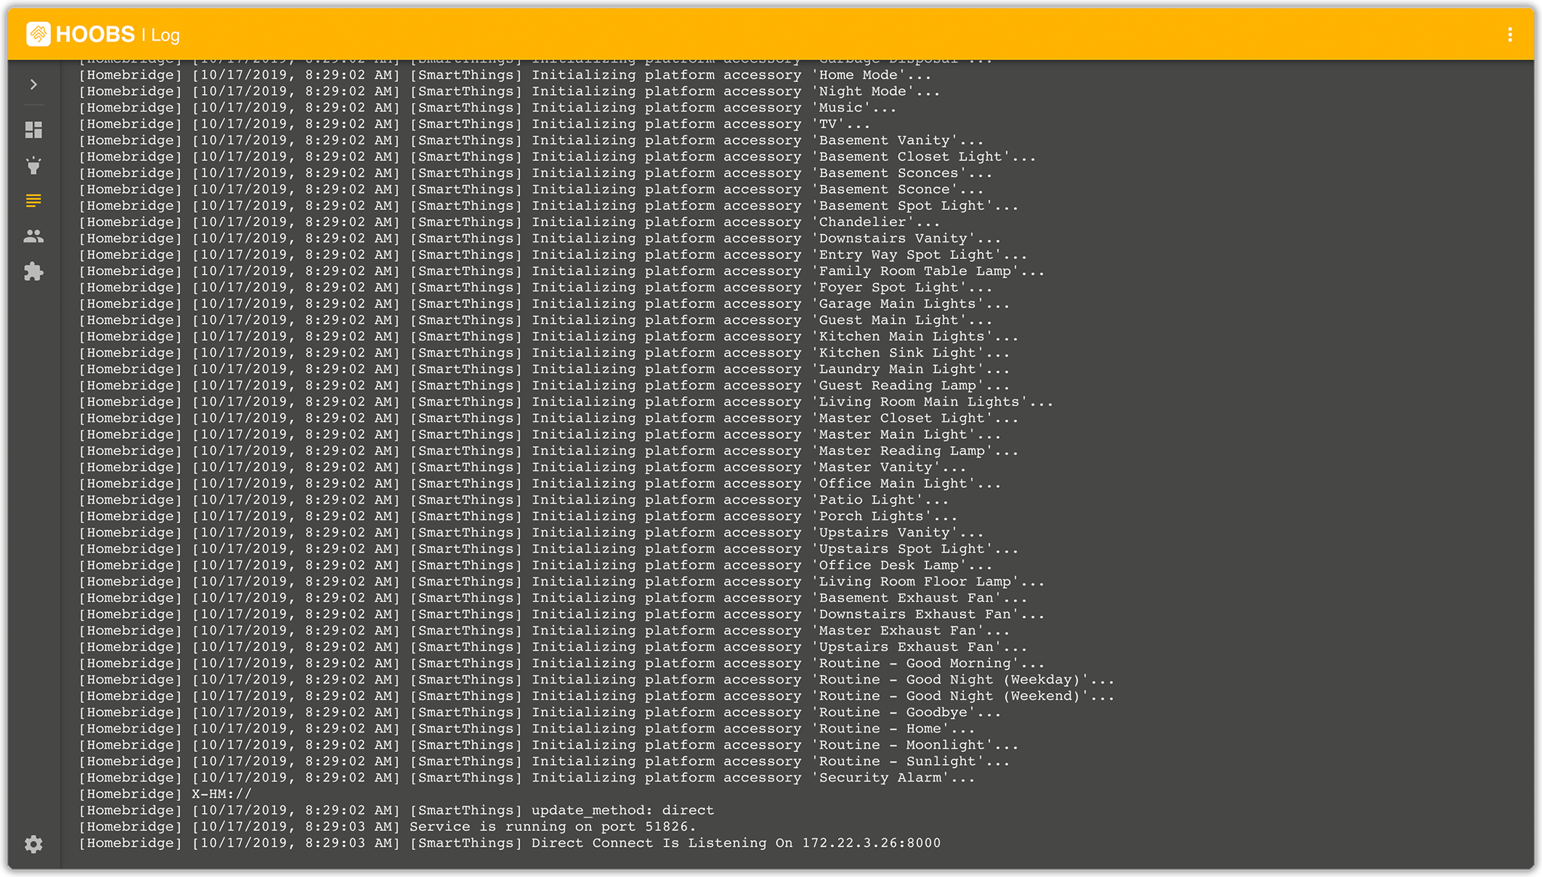Open the Accessories light bulb icon
The height and width of the screenshot is (877, 1542).
(x=33, y=166)
